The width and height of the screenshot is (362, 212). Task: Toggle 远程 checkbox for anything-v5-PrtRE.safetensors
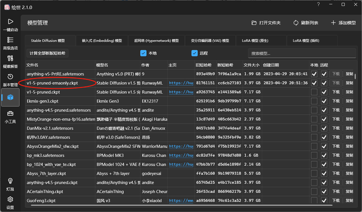tap(324, 74)
